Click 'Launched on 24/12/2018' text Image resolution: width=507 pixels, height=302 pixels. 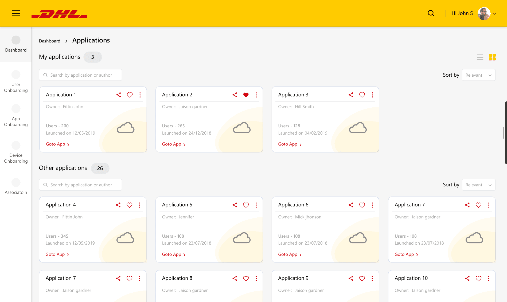(187, 133)
